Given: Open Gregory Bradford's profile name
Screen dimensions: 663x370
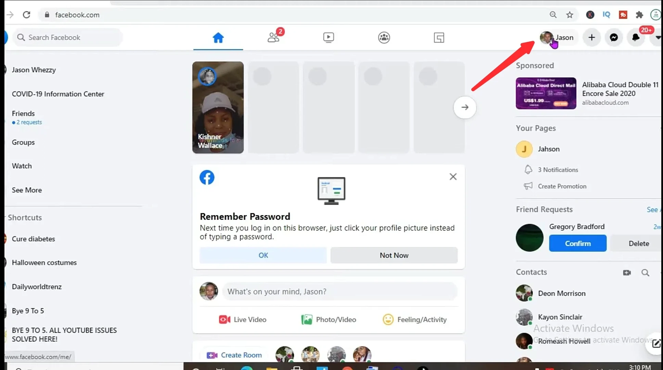Looking at the screenshot, I should 577,226.
